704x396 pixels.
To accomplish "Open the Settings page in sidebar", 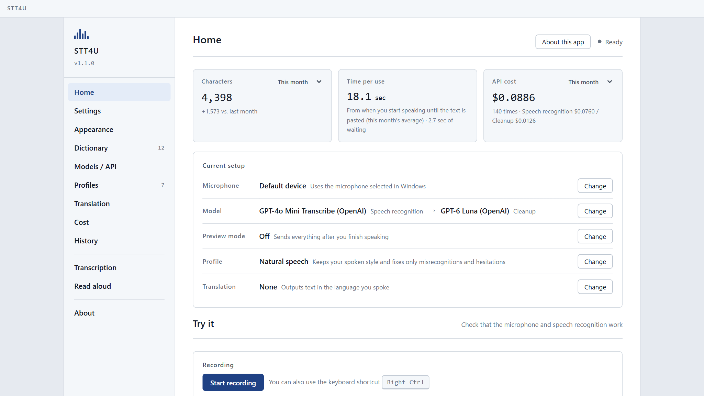I will click(119, 111).
